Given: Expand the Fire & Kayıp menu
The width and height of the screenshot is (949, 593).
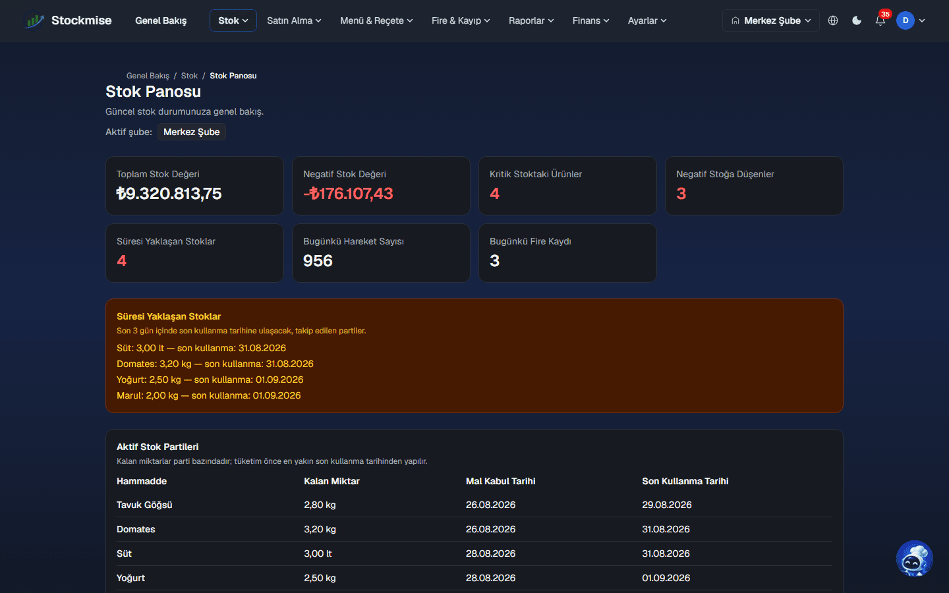Looking at the screenshot, I should click(461, 20).
